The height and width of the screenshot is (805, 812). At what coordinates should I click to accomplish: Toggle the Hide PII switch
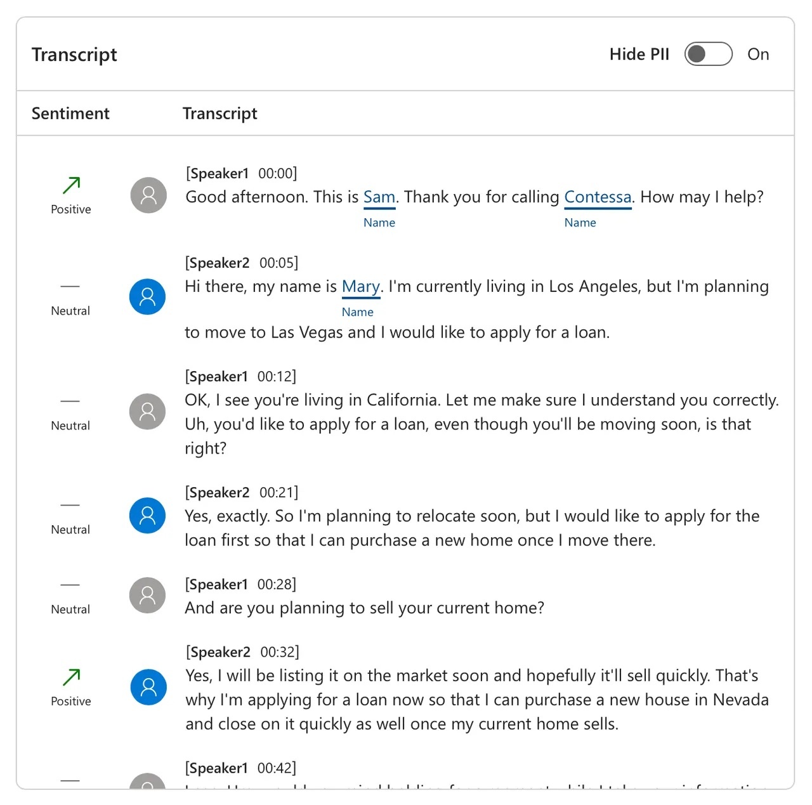tap(708, 54)
